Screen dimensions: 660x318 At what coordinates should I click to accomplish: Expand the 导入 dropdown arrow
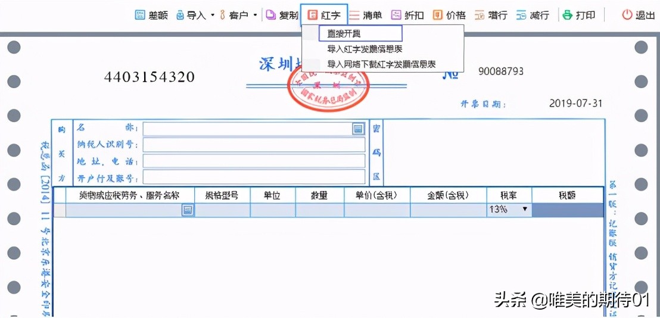(213, 15)
